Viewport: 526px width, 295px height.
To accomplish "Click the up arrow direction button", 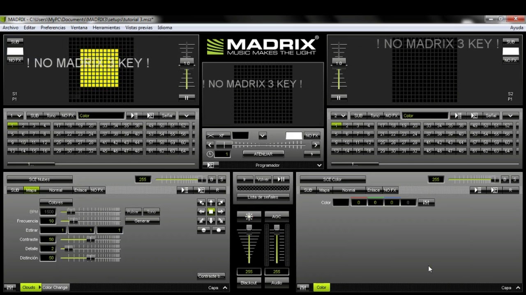I will [x=211, y=202].
